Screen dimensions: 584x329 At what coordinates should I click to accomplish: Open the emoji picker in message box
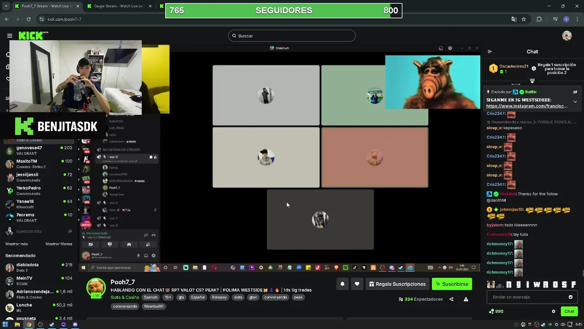coord(570,297)
